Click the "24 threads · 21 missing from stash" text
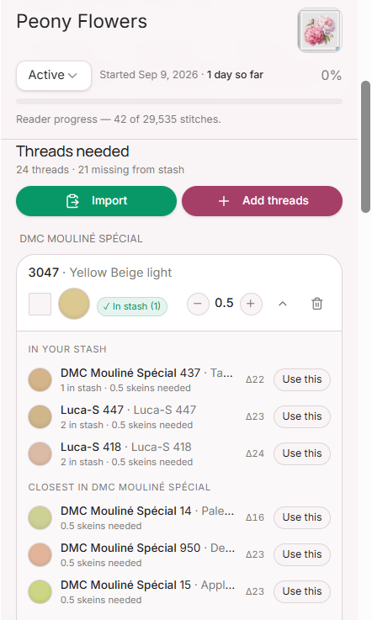Image resolution: width=372 pixels, height=620 pixels. point(100,170)
